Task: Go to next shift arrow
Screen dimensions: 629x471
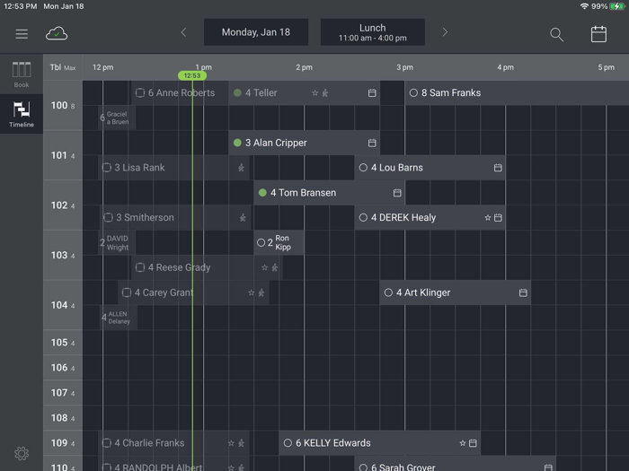Action: [445, 32]
